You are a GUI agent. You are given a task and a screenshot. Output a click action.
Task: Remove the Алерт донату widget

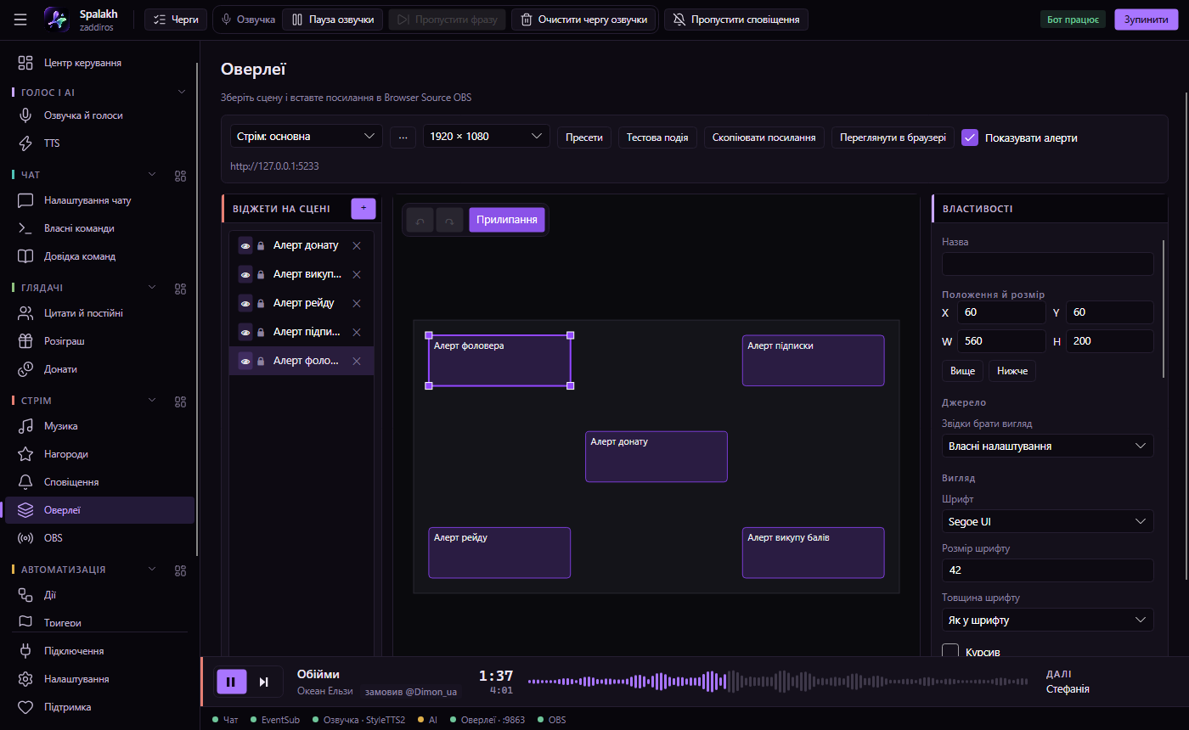(x=357, y=245)
